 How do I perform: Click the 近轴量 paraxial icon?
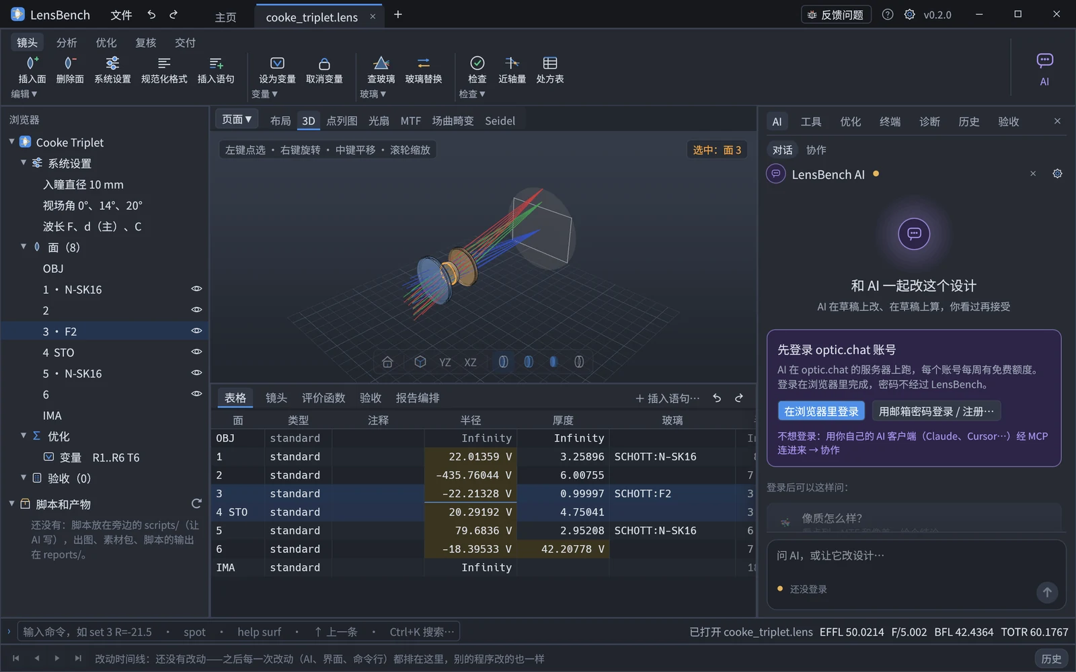coord(512,63)
